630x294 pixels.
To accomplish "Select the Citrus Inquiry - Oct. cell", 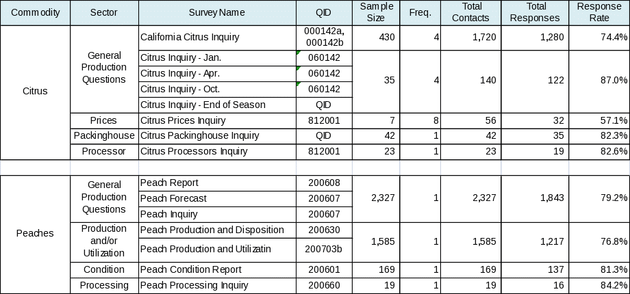I will 217,90.
